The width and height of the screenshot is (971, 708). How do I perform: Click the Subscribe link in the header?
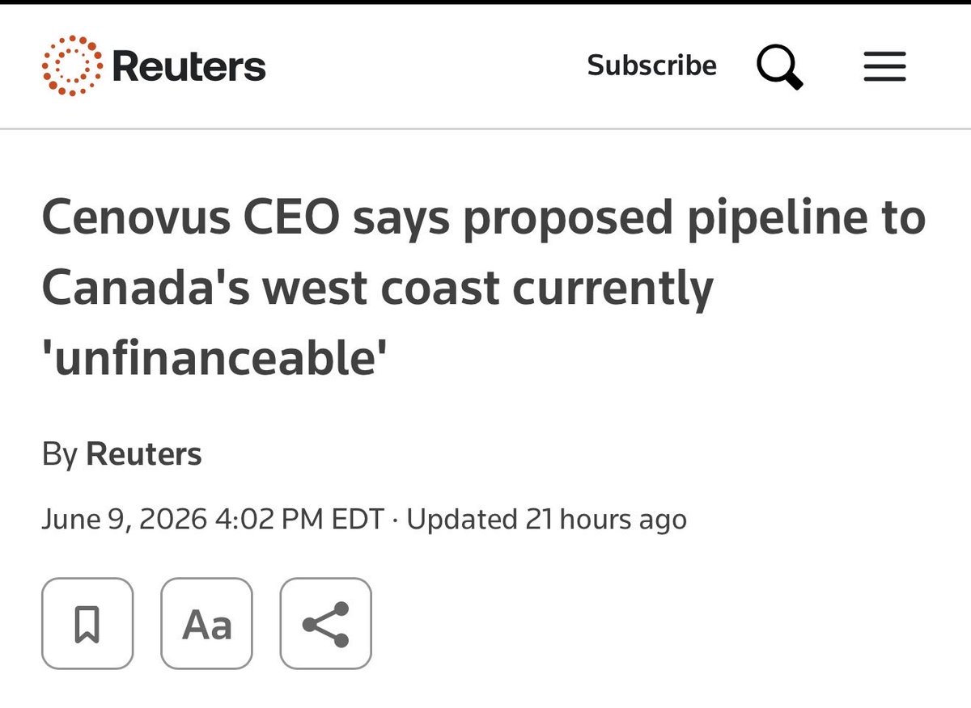point(652,65)
